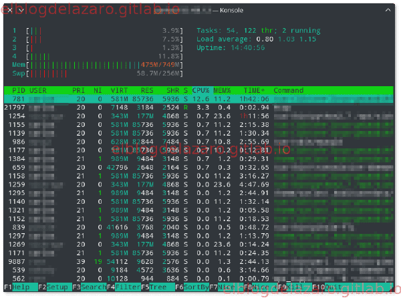Click the TIME+ column header
Screen dimensions: 401x298
click(254, 90)
